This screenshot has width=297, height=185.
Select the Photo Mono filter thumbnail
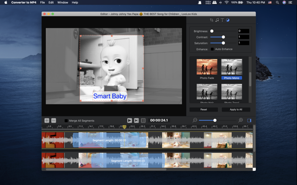point(232,67)
